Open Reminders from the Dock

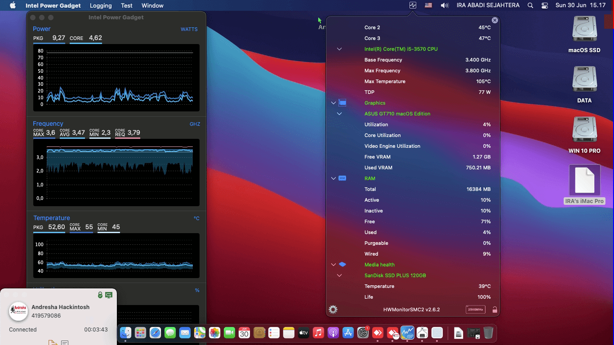(x=274, y=333)
